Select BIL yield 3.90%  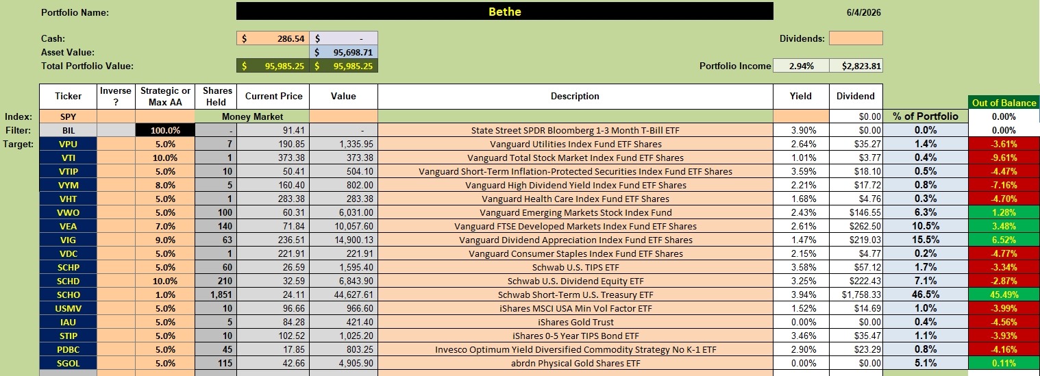[801, 130]
